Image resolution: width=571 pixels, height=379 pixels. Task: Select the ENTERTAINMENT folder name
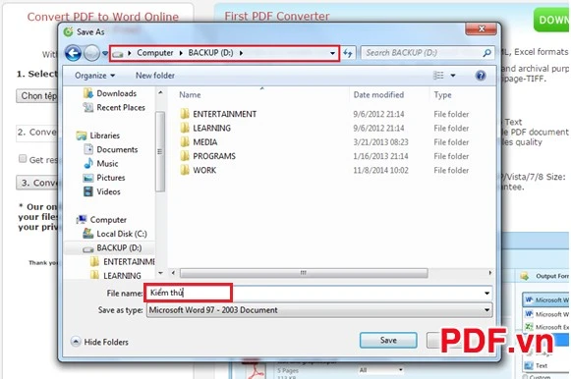click(x=225, y=114)
